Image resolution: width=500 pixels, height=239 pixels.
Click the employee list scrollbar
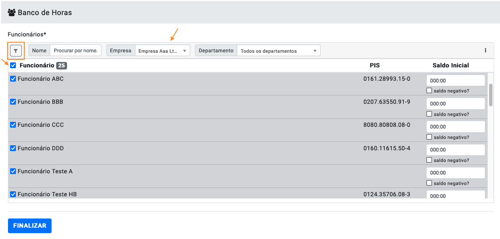[491, 95]
